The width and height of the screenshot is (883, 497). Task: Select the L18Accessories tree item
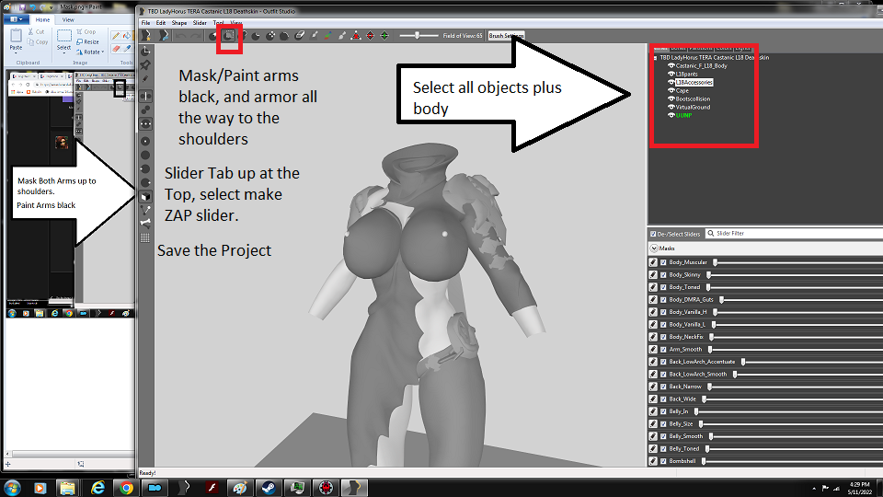coord(694,82)
